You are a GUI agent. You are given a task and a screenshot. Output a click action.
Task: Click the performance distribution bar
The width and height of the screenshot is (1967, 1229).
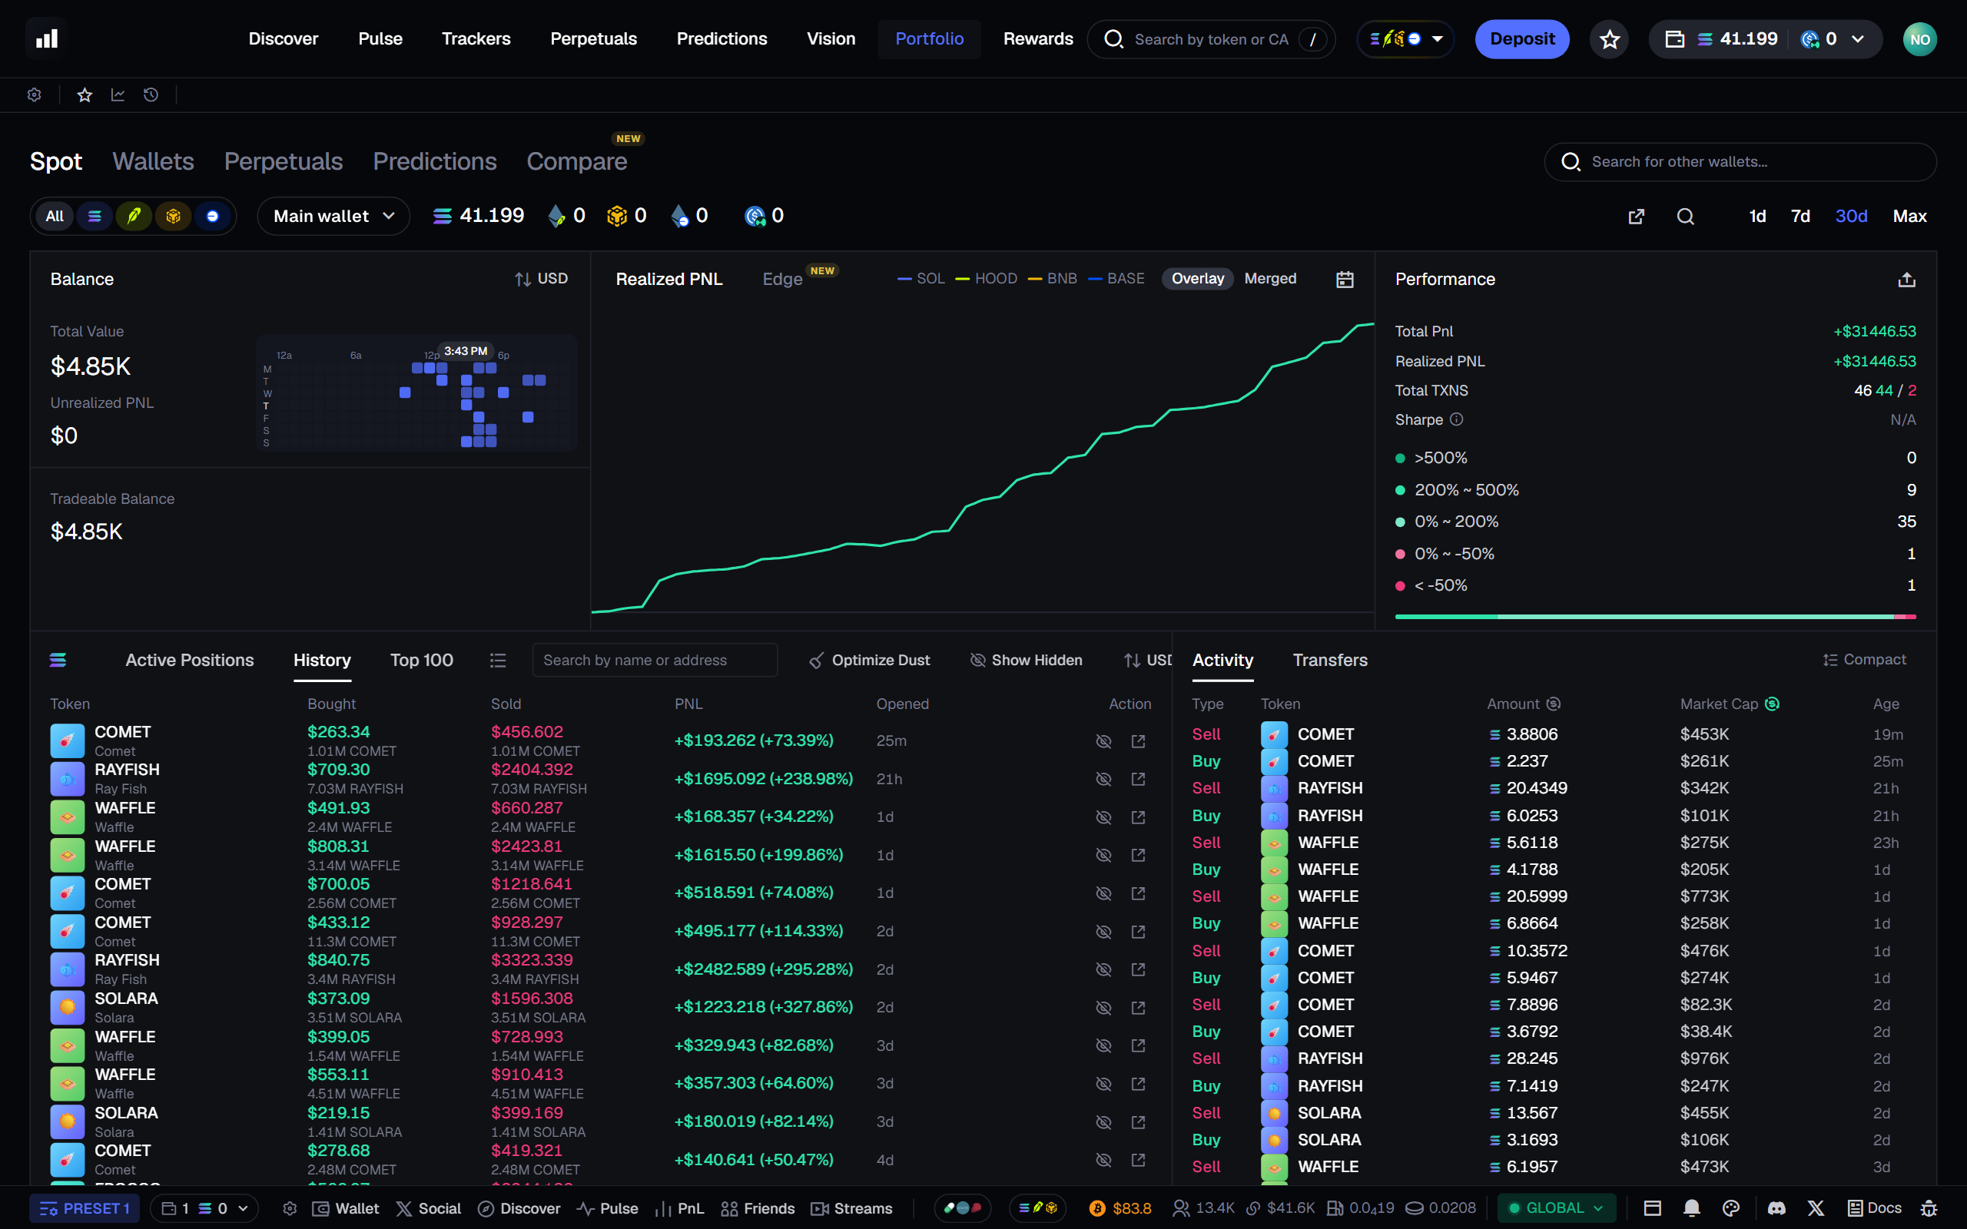1655,617
